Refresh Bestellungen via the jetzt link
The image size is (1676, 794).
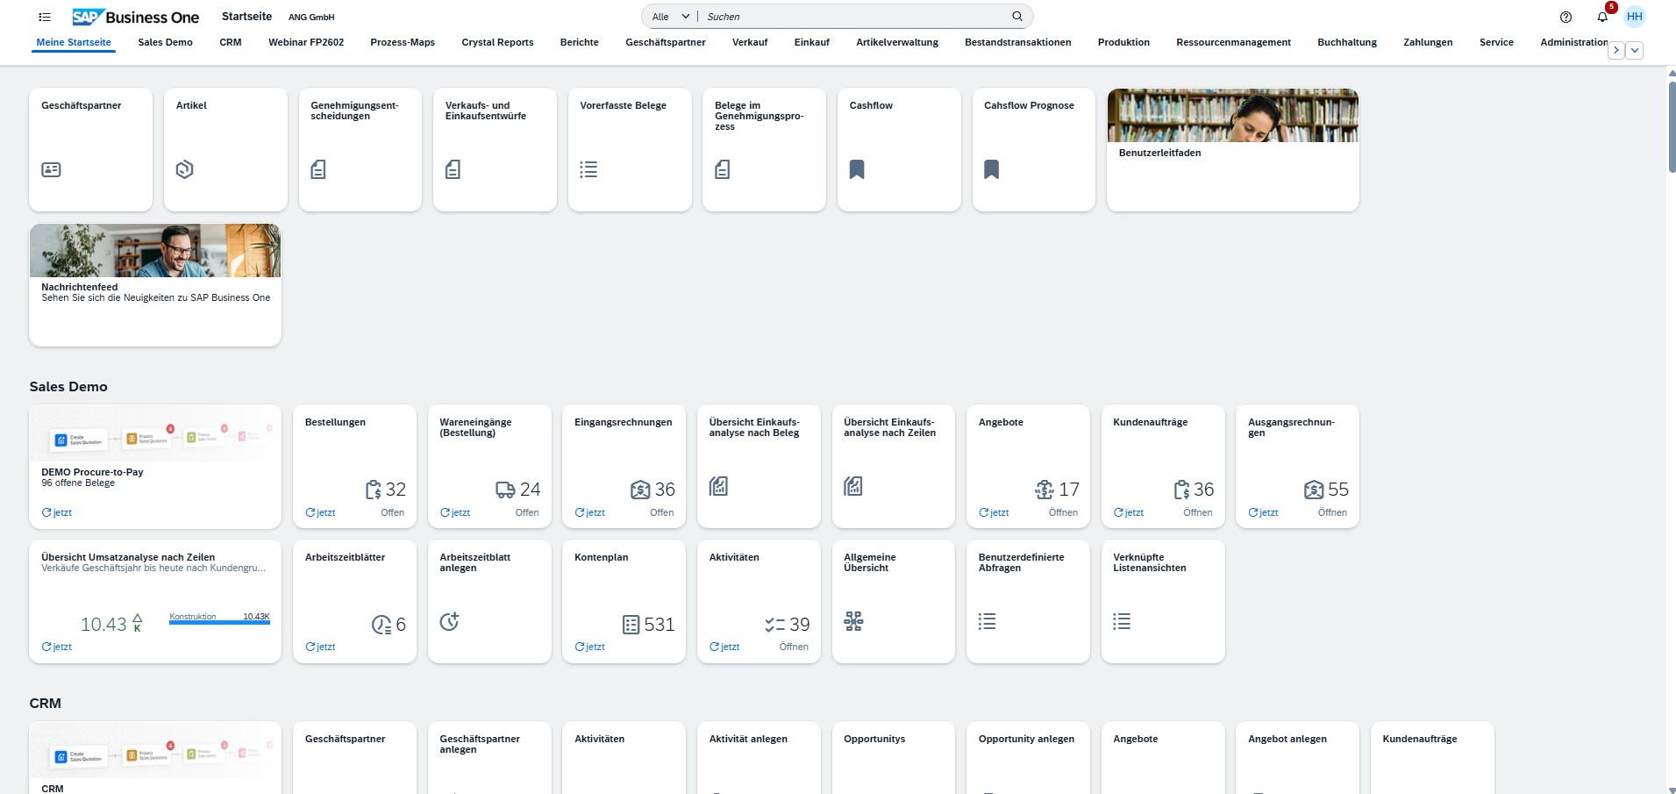(321, 512)
